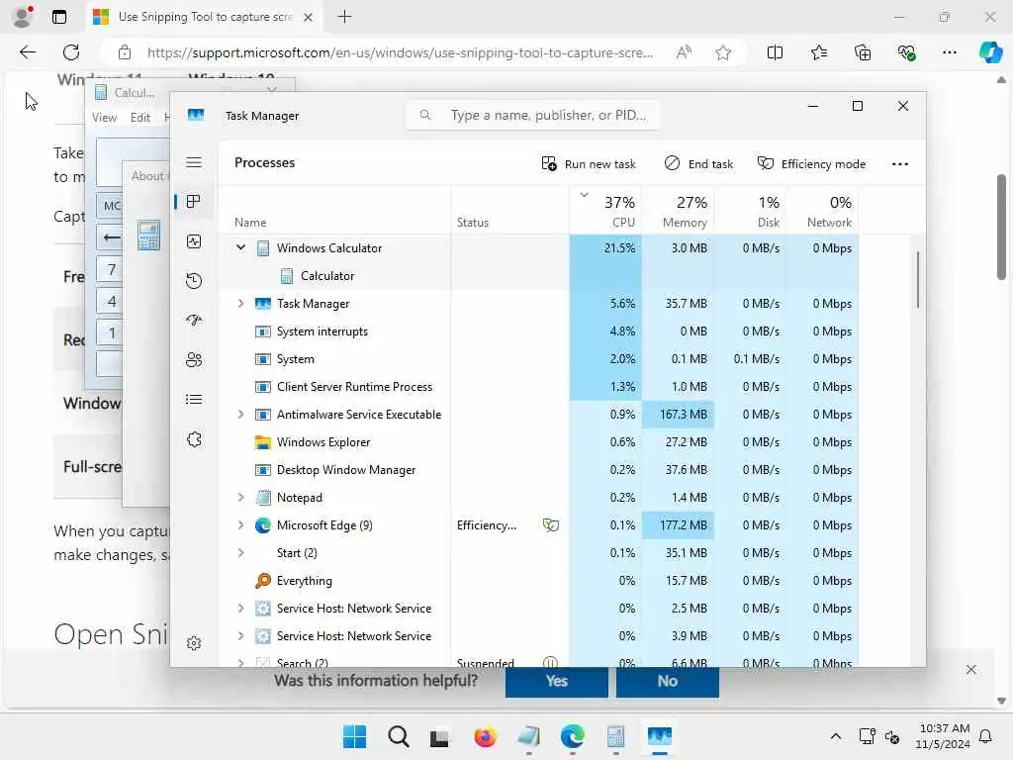Open View menu in Calculator window
Image resolution: width=1013 pixels, height=760 pixels.
coord(104,118)
